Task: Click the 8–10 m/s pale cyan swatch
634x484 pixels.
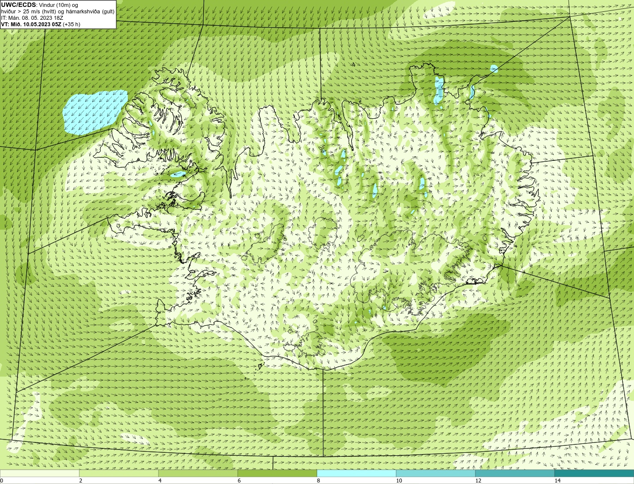Action: 357,473
